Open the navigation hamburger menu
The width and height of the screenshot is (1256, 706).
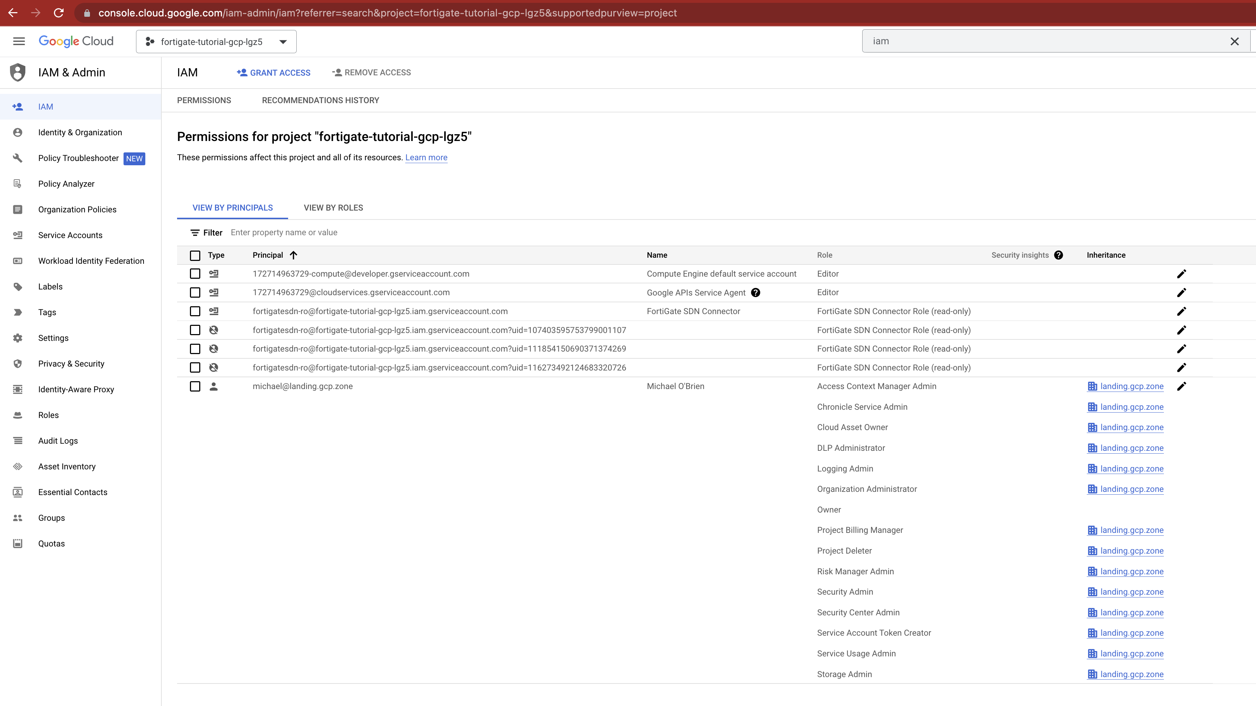19,41
